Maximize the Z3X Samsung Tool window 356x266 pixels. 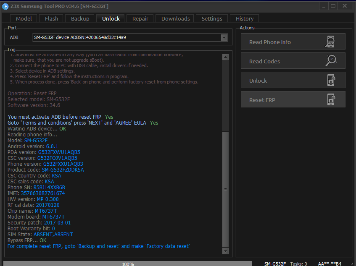333,6
